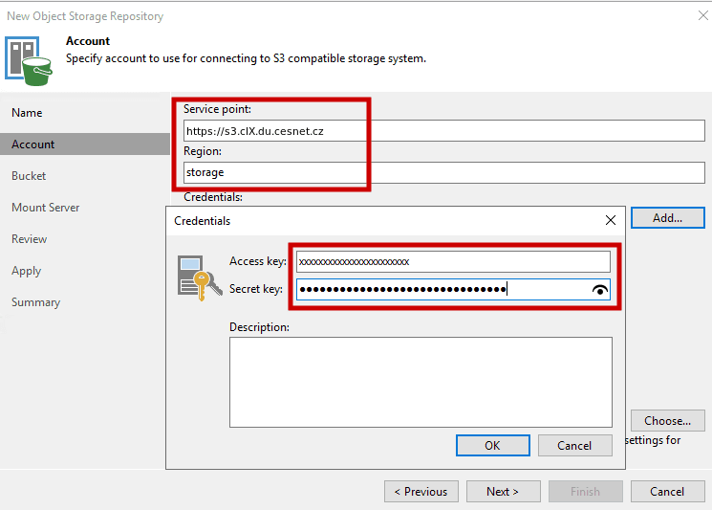The image size is (712, 510).
Task: Click the Choose... button
Action: (667, 421)
